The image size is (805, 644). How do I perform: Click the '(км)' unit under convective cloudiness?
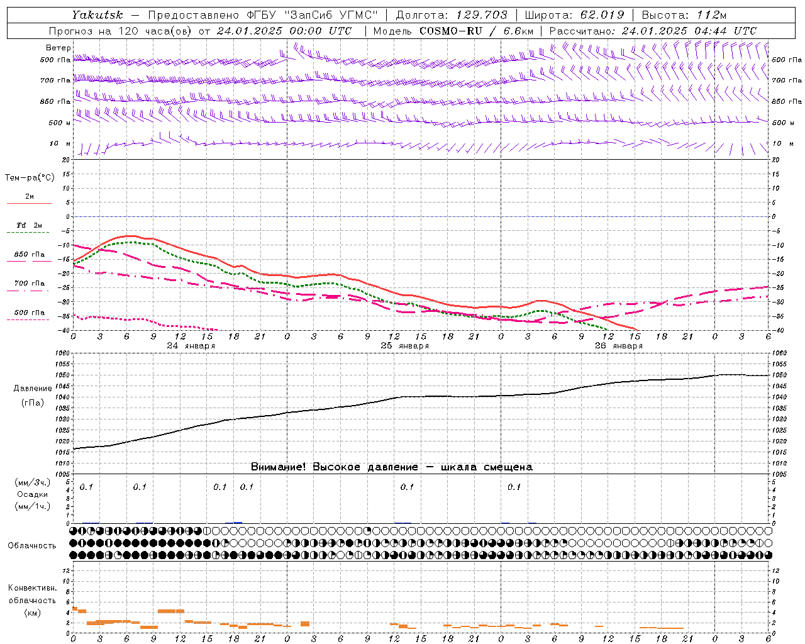click(33, 613)
